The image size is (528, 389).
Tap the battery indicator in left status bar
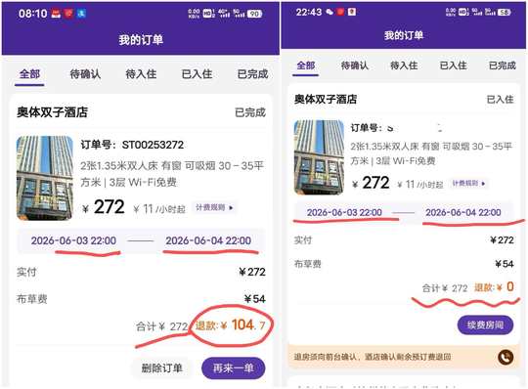(255, 14)
